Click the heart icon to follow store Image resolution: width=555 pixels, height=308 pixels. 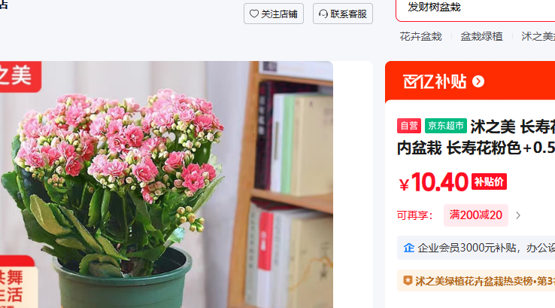coord(253,14)
